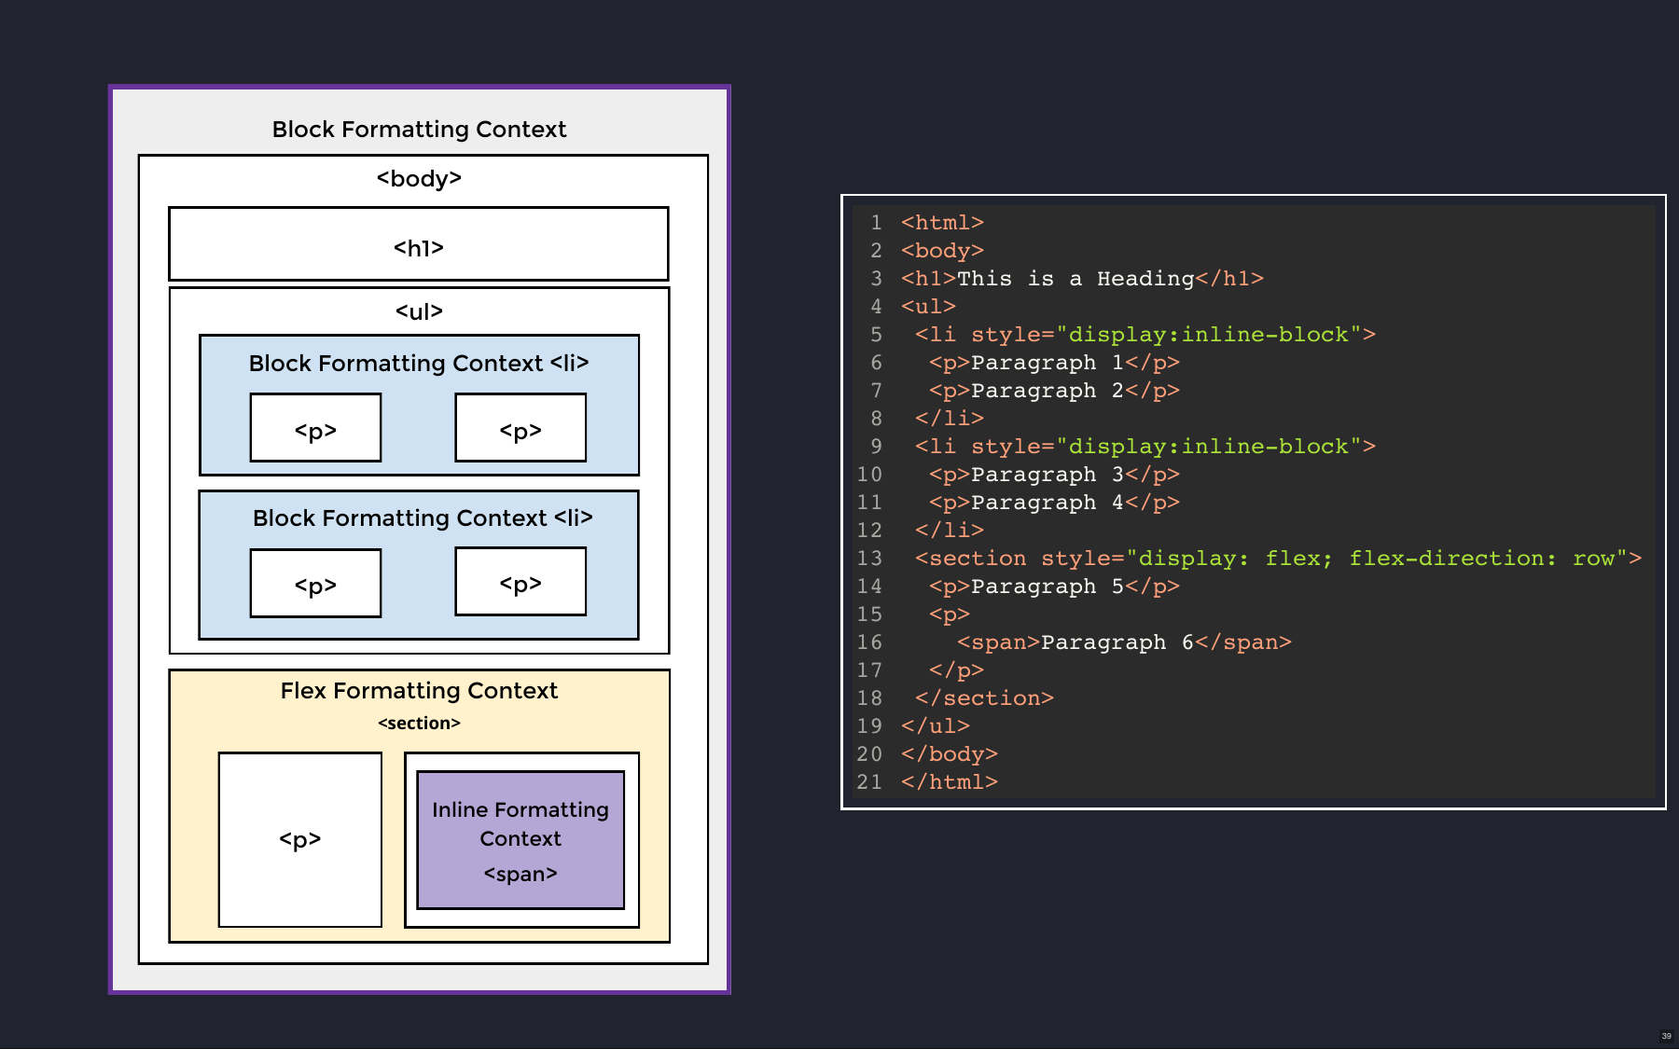Click the tall <p> box in flex section
The image size is (1679, 1049).
point(300,839)
